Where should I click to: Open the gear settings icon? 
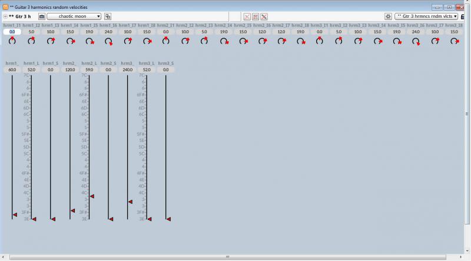[x=388, y=16]
